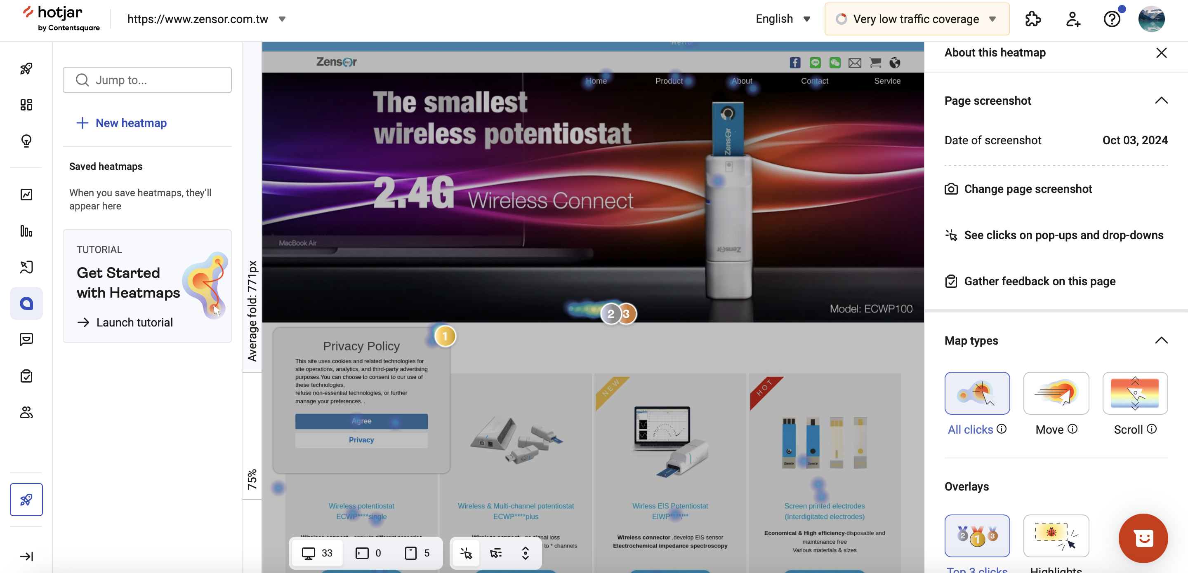The image size is (1188, 573).
Task: Switch to desktop device filter showing 33
Action: pyautogui.click(x=317, y=553)
